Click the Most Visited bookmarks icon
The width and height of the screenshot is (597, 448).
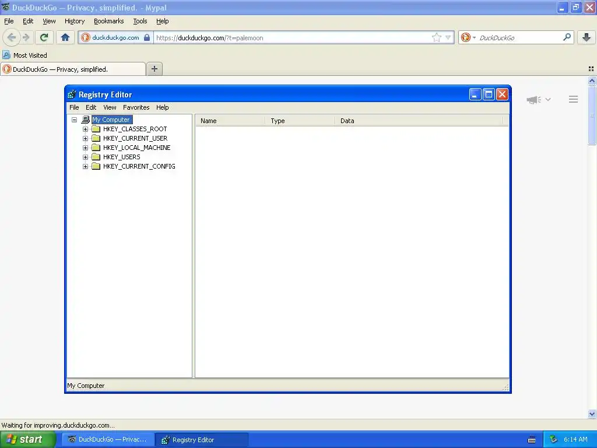(x=6, y=55)
